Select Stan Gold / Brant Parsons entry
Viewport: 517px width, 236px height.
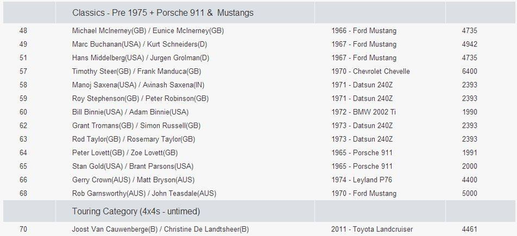(x=132, y=166)
